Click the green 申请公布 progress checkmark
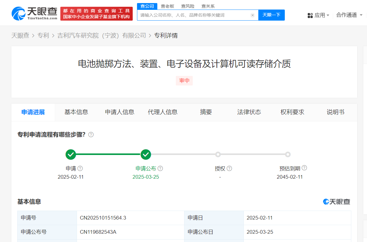The height and width of the screenshot is (242, 367). tap(146, 154)
